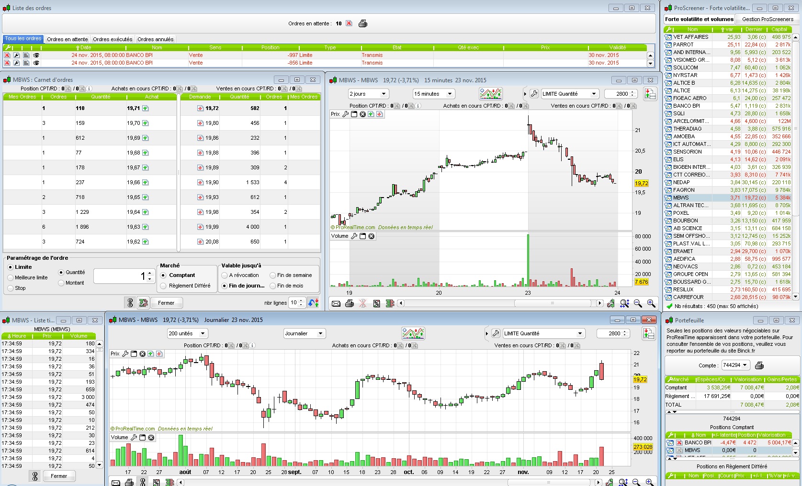Click the sell arrow at price 19,99

pos(201,227)
